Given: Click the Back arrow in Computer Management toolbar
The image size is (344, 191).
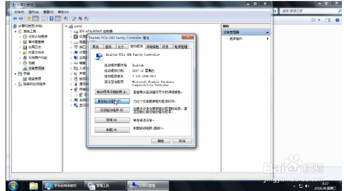Looking at the screenshot, I should click(15, 19).
